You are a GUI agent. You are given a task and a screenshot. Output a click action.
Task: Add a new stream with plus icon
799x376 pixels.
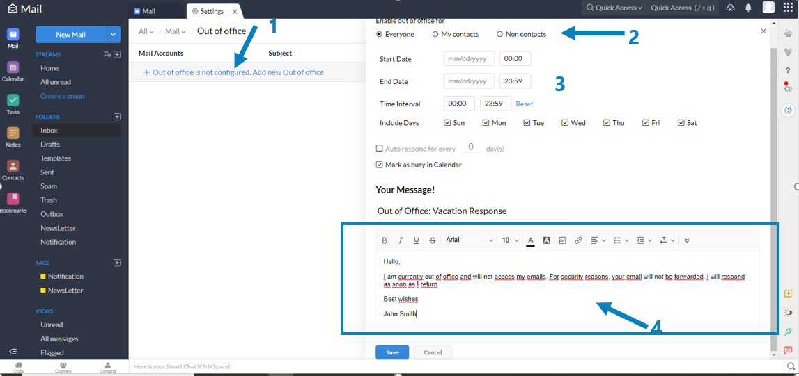tap(117, 54)
